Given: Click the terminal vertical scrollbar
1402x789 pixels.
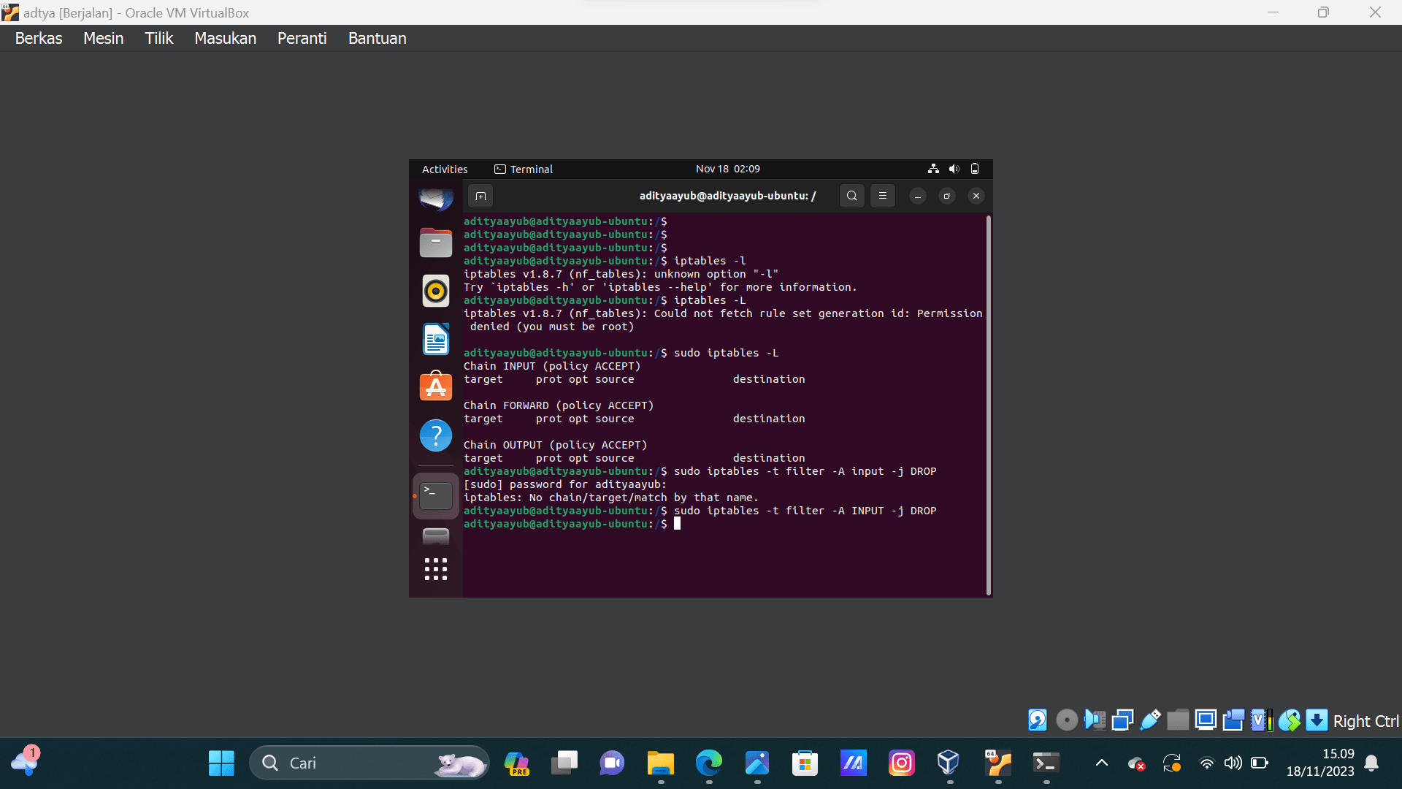Looking at the screenshot, I should (x=989, y=405).
